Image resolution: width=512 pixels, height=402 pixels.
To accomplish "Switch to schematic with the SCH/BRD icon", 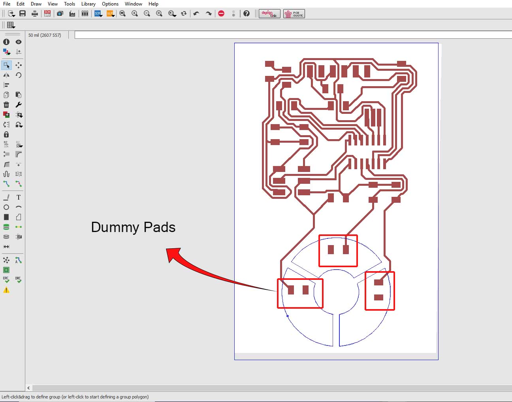I will point(47,13).
